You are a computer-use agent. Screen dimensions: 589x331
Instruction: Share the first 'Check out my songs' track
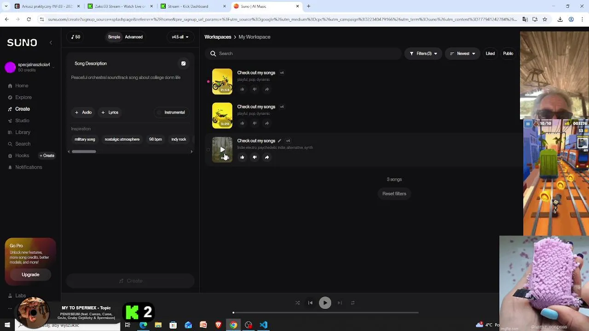267,89
